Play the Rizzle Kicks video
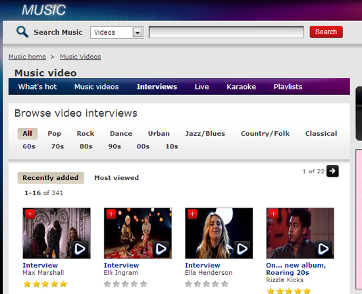Screen dimensions: 362x294 (x=323, y=249)
